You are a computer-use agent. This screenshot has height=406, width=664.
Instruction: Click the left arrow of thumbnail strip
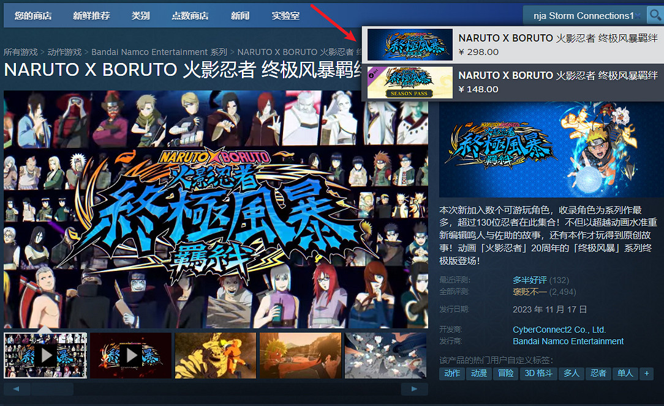point(17,389)
